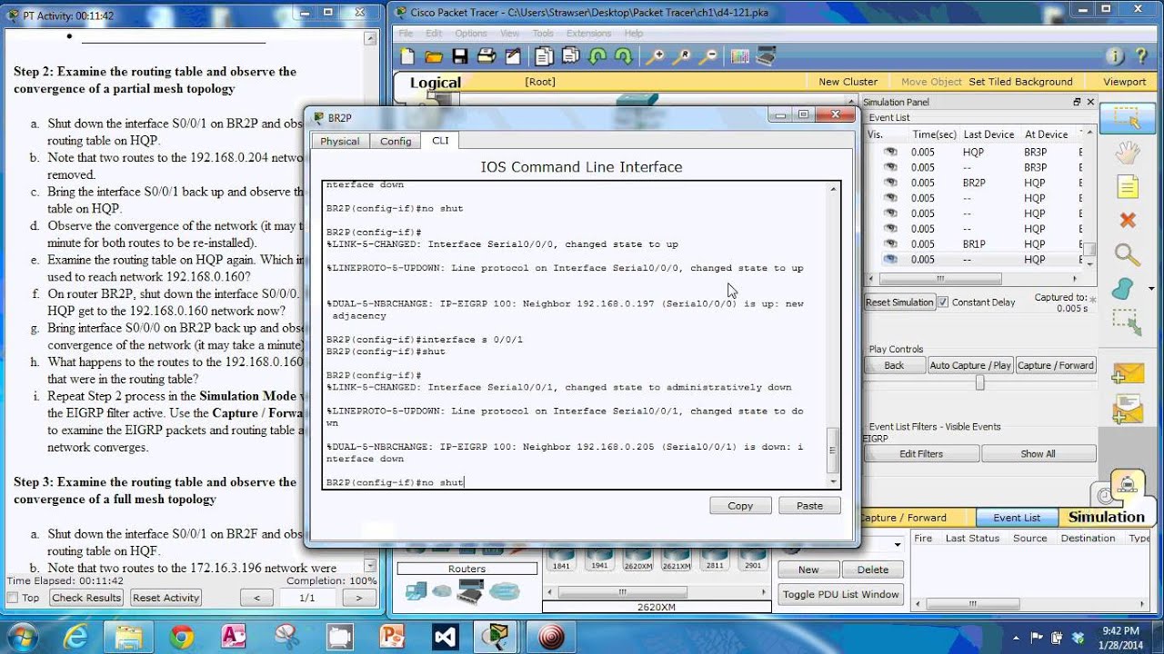
Task: Click the Capture / Forward play control button
Action: (x=1055, y=365)
